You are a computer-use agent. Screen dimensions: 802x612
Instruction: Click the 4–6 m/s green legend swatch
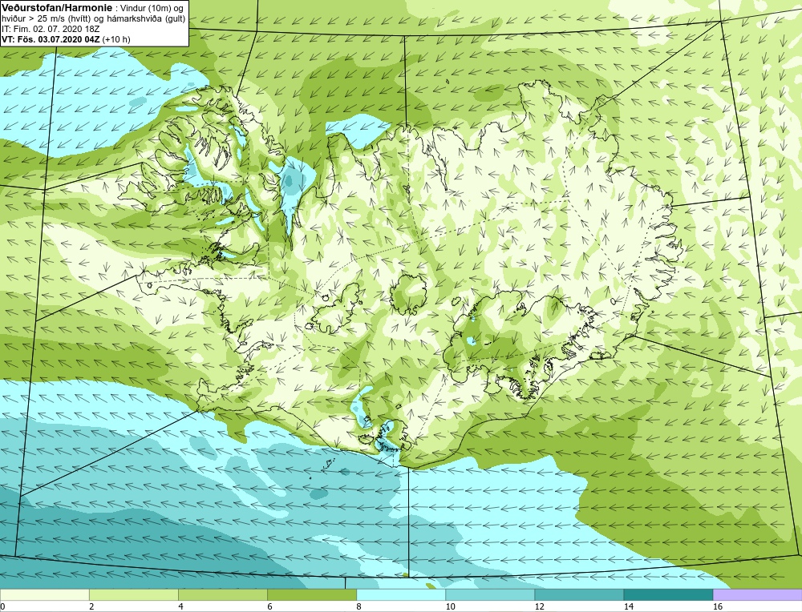pyautogui.click(x=222, y=594)
